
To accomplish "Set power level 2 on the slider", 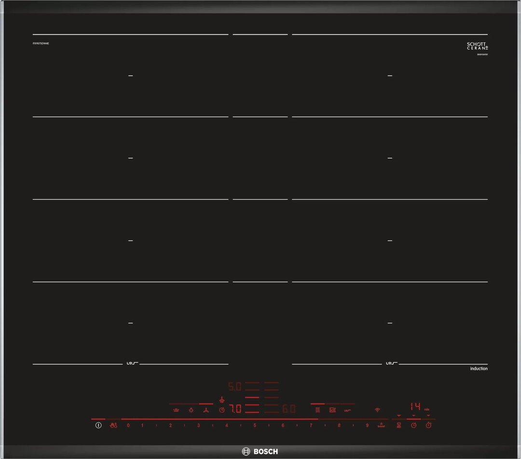I will point(170,425).
